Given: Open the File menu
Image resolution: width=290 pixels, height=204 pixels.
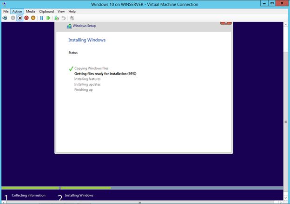Looking at the screenshot, I should [6, 12].
